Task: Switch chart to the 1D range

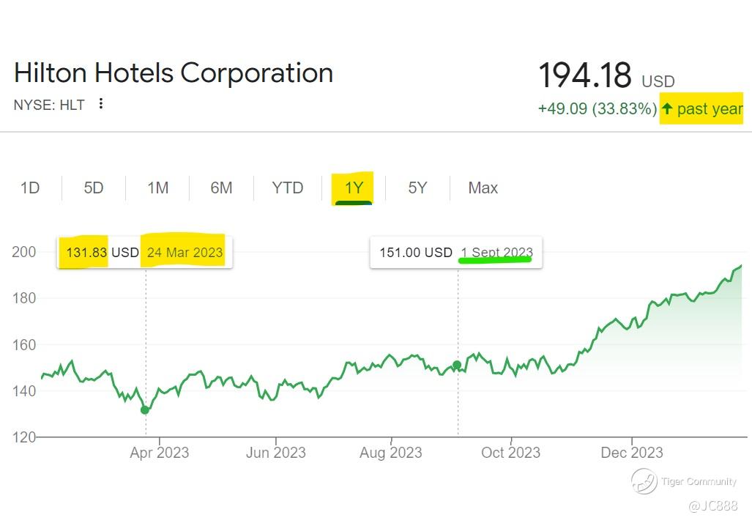Action: pyautogui.click(x=30, y=188)
